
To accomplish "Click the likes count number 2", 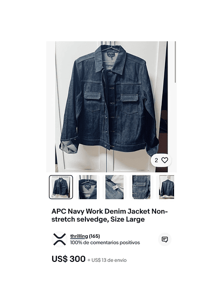I will (x=156, y=160).
